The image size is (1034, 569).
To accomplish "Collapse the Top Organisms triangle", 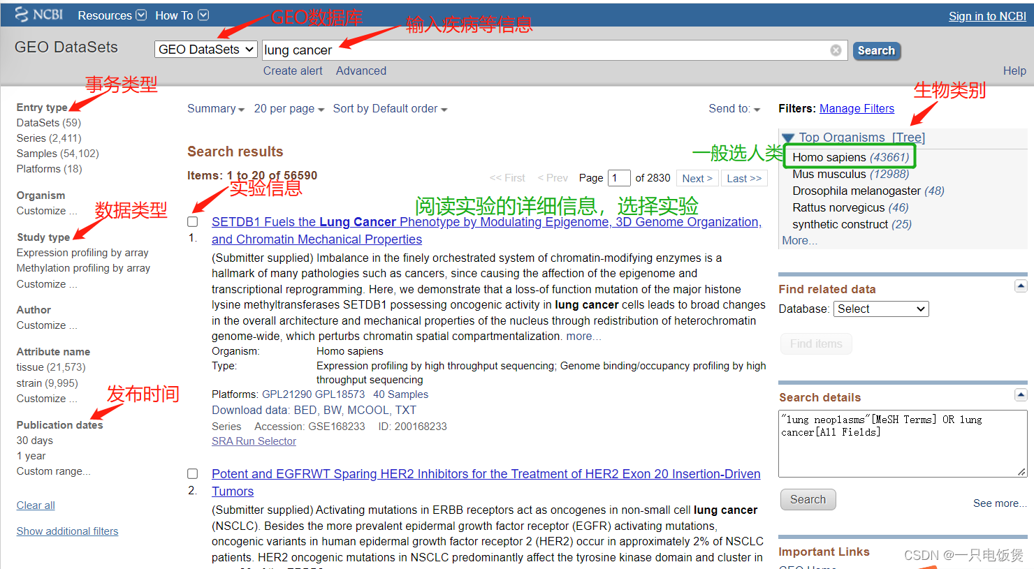I will (x=788, y=138).
